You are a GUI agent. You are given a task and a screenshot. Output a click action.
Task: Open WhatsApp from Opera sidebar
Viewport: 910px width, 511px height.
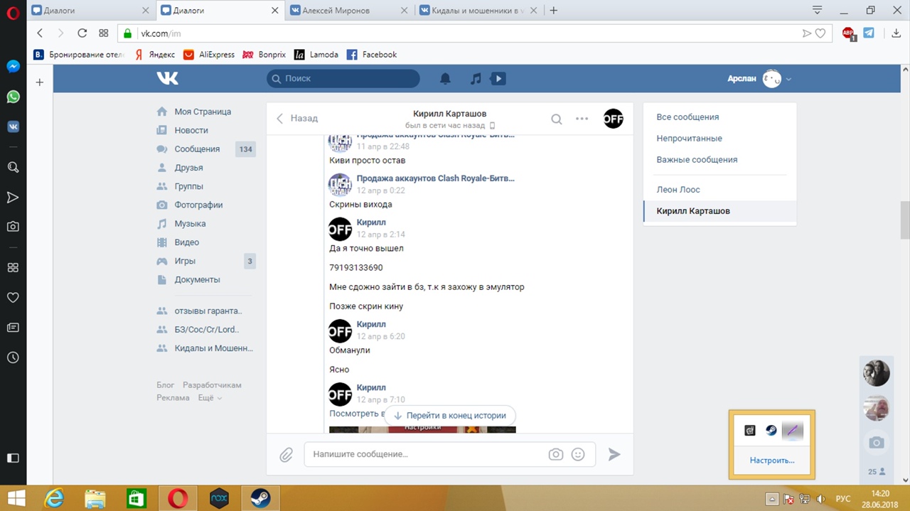(13, 97)
